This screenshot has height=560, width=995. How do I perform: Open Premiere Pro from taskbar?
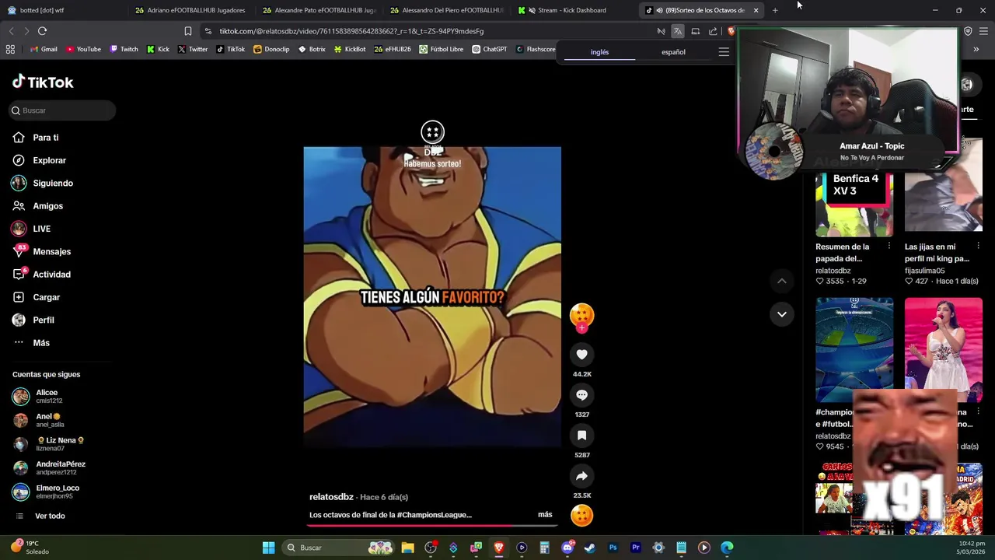[635, 548]
